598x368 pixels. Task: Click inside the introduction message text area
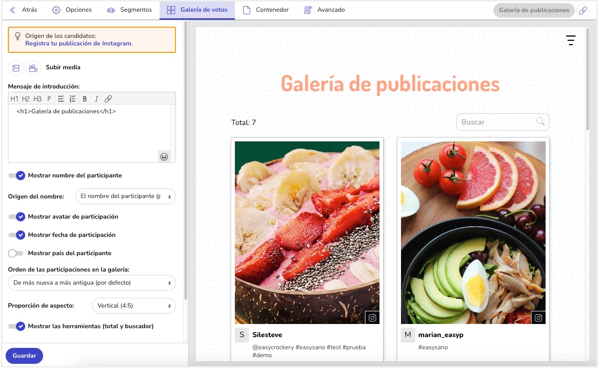89,133
